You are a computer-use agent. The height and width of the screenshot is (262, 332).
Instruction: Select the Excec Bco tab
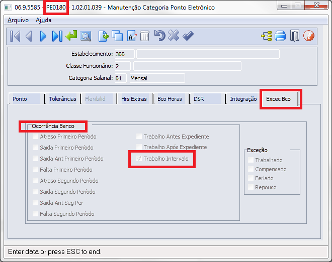click(x=279, y=99)
